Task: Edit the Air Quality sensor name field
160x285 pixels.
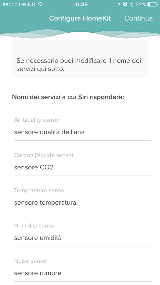Action: pos(82,132)
